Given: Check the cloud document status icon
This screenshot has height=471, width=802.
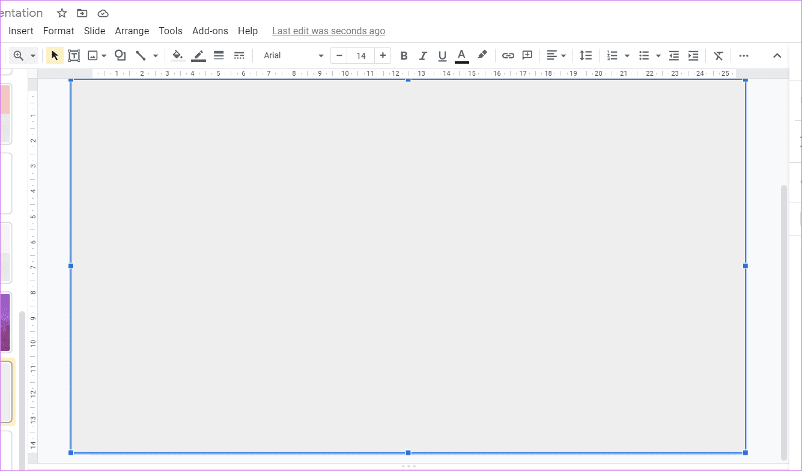Looking at the screenshot, I should [103, 13].
